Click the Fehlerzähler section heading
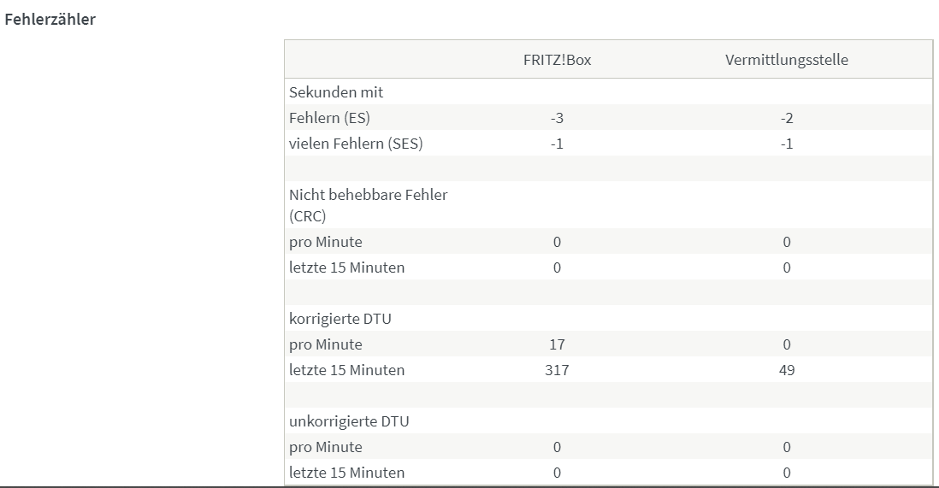Screen dimensions: 939x488 pos(50,19)
